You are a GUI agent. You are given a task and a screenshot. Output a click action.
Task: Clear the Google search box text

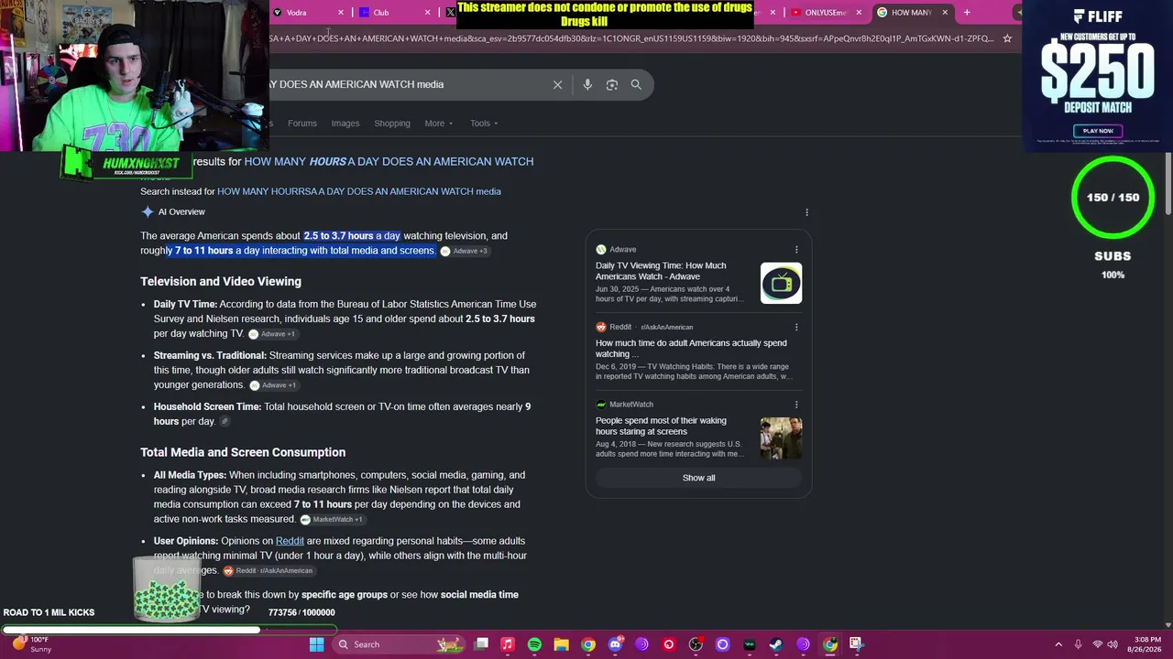click(557, 84)
